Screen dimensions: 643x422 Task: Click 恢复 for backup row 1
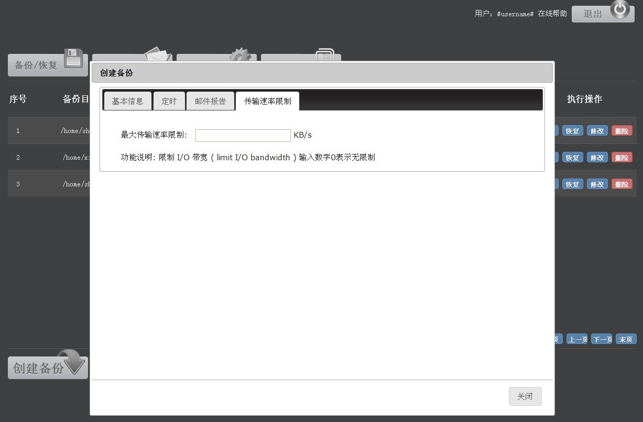[x=572, y=131]
